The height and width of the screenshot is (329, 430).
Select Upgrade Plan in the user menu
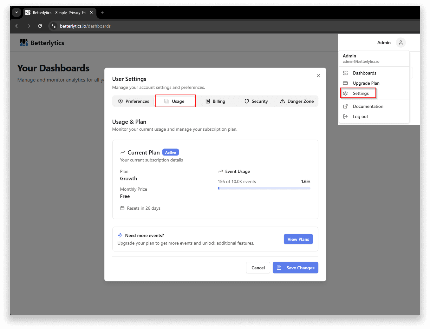(374, 83)
